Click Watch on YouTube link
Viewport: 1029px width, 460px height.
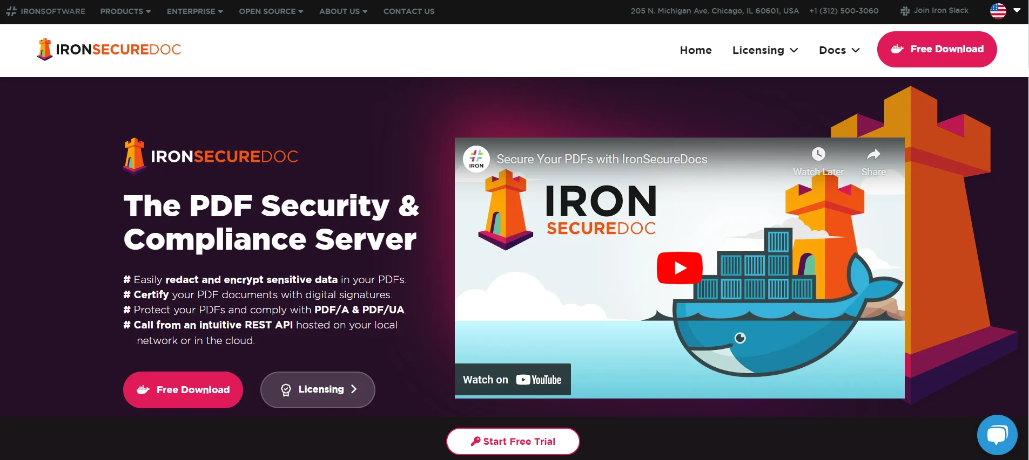click(513, 380)
